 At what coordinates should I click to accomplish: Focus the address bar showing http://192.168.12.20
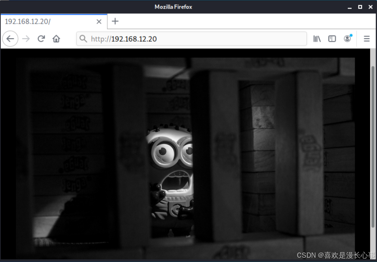click(x=192, y=39)
